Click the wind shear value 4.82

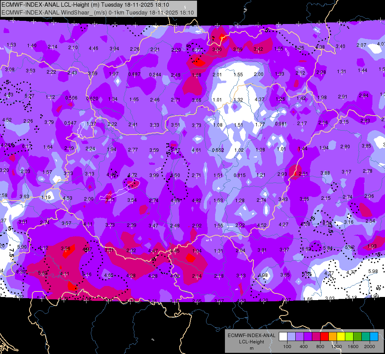pyautogui.click(x=196, y=201)
